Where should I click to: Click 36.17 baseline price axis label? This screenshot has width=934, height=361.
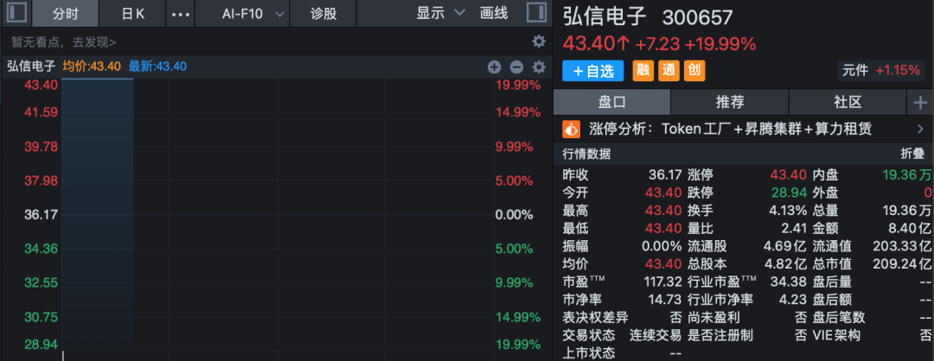coord(41,214)
